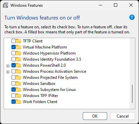Image resolution: width=139 pixels, height=124 pixels.
Task: Click the feature list vertical scrollbar thumb
Action: [x=132, y=94]
